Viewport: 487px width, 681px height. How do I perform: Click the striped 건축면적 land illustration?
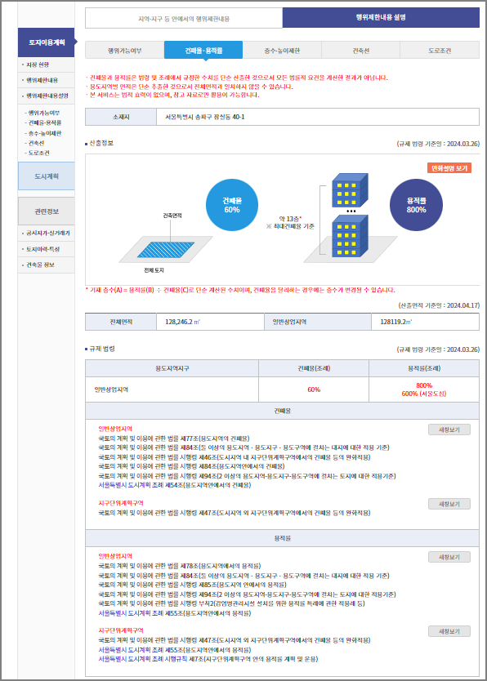pyautogui.click(x=166, y=250)
